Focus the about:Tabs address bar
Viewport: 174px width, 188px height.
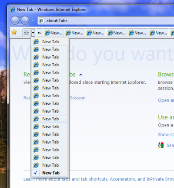[x=106, y=21]
